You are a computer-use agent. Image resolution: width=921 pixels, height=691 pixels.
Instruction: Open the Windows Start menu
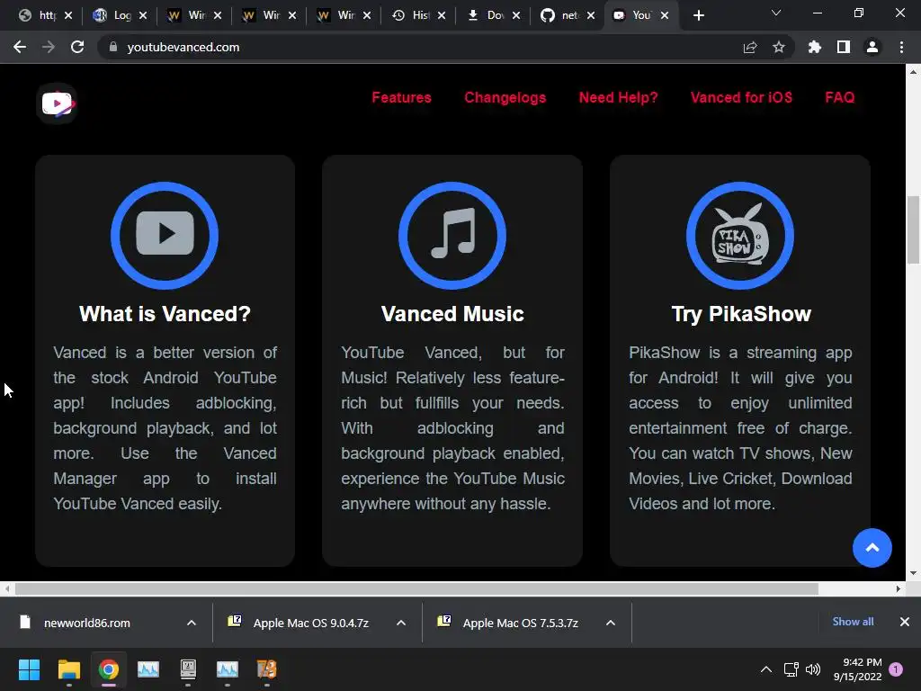29,669
